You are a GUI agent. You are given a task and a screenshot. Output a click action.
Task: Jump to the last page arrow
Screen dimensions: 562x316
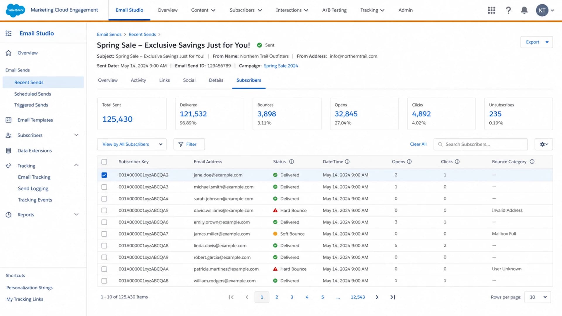tap(393, 297)
